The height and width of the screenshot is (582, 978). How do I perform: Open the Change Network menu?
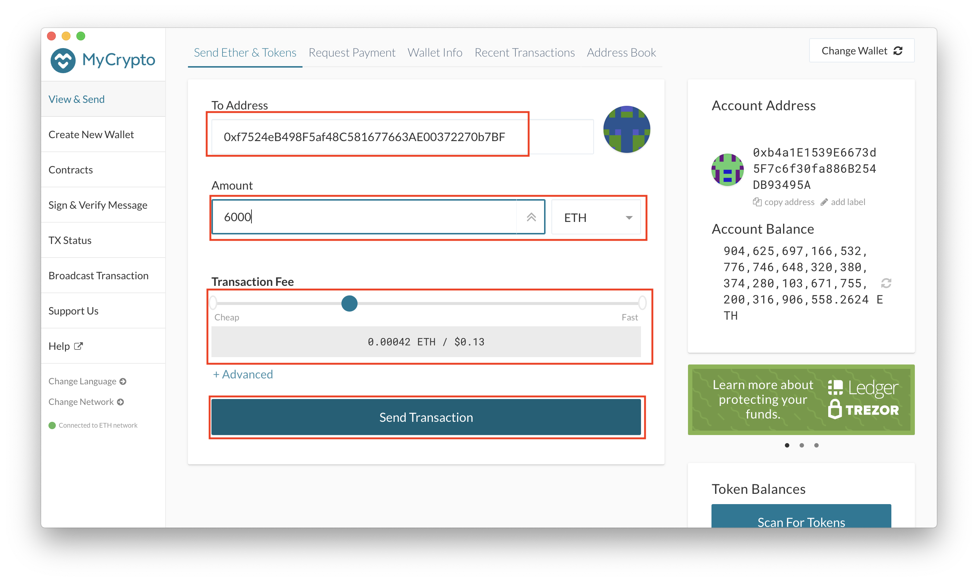coord(86,402)
